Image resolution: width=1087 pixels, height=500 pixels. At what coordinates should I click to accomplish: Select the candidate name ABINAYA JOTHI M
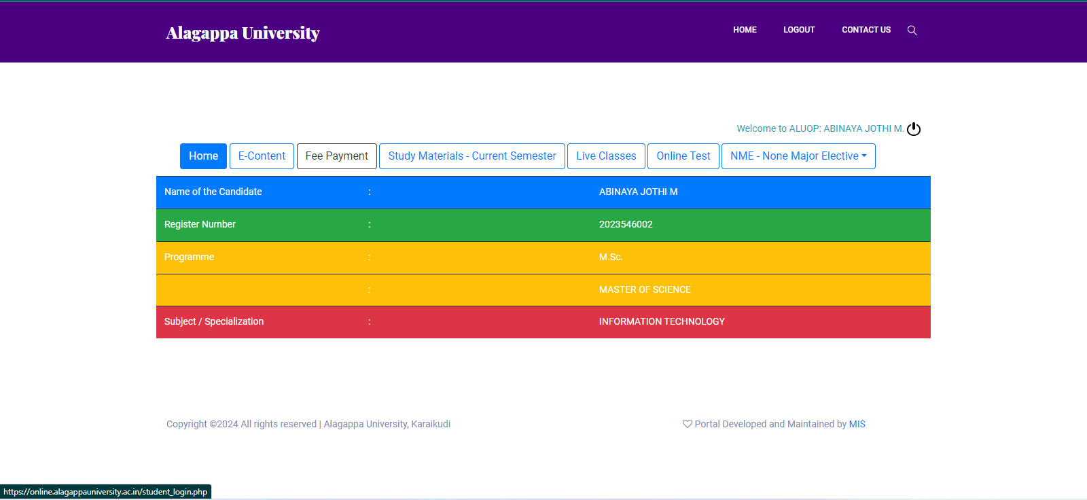(639, 192)
